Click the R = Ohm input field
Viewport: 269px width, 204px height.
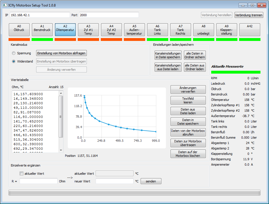click(x=38, y=181)
